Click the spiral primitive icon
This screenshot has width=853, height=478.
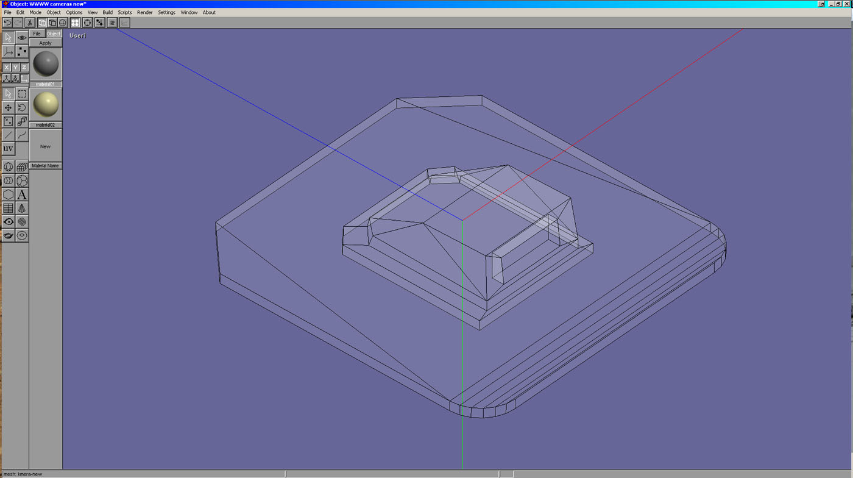click(x=22, y=222)
